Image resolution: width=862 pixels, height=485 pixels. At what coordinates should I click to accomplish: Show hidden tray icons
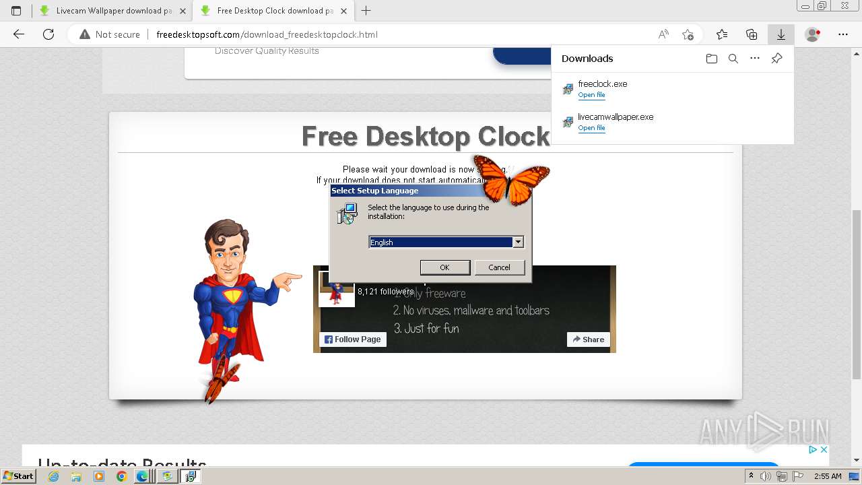tap(752, 476)
